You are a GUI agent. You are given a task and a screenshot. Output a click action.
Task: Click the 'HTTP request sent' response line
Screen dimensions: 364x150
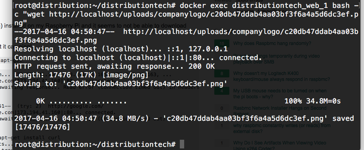click(x=114, y=66)
